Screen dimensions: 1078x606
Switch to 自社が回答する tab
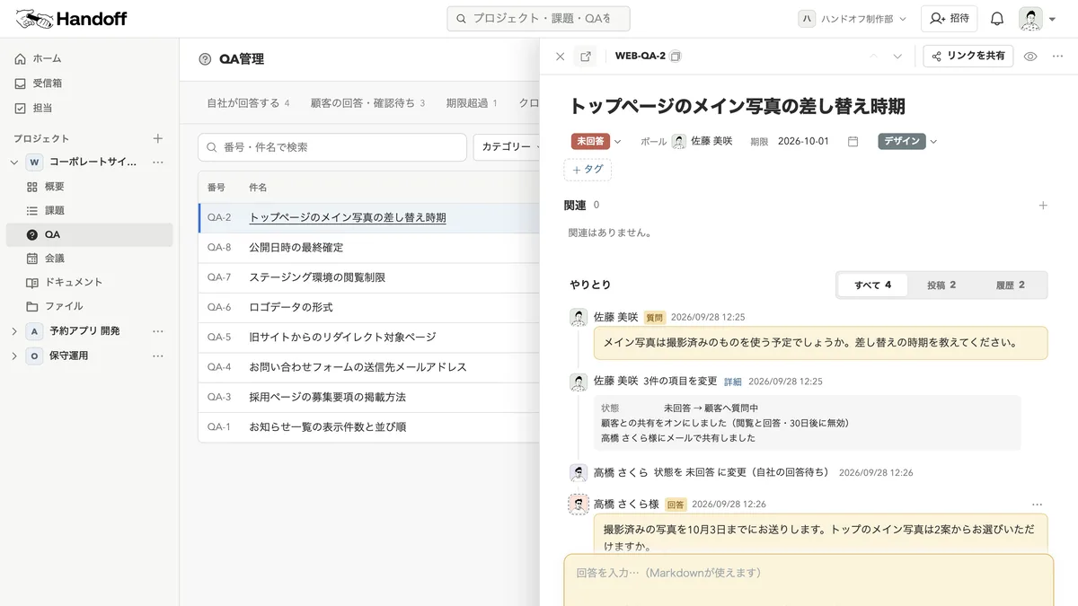[248, 103]
